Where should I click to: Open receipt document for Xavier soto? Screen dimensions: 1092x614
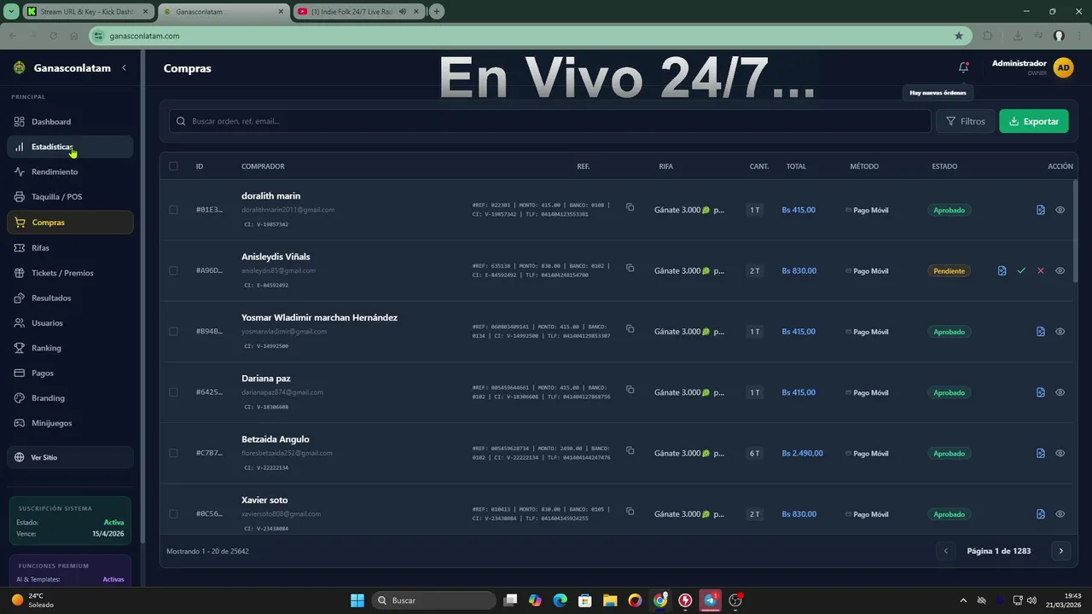1041,514
